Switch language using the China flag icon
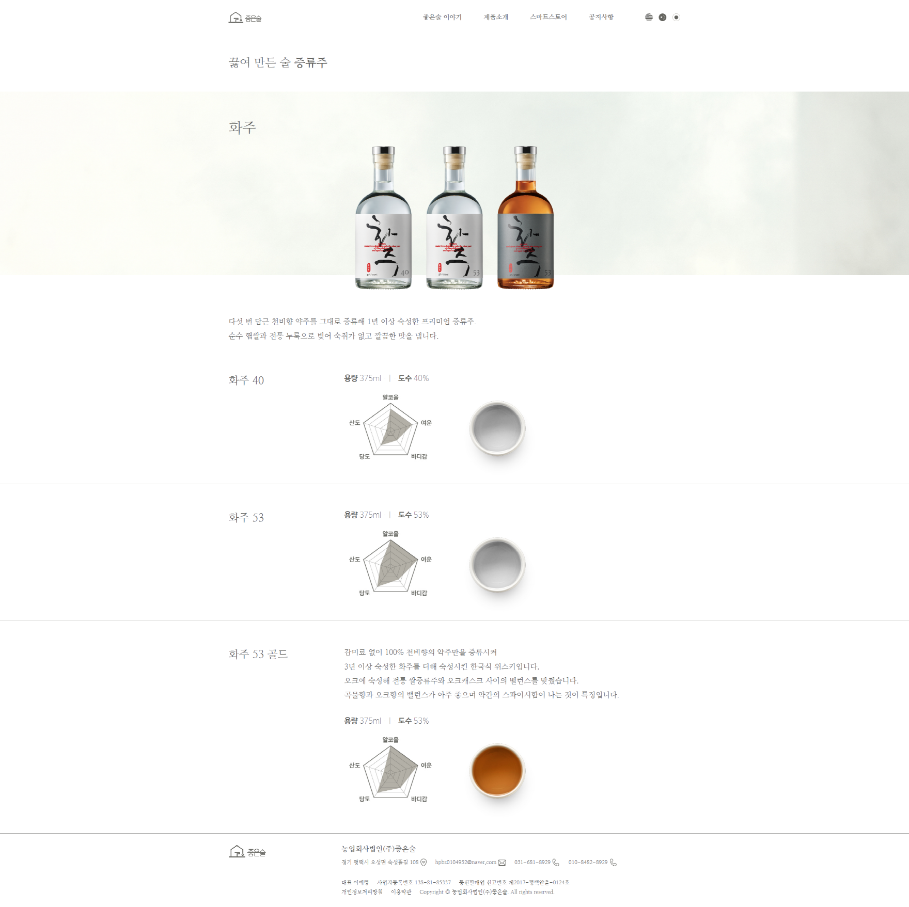Image resolution: width=909 pixels, height=907 pixels. [663, 17]
